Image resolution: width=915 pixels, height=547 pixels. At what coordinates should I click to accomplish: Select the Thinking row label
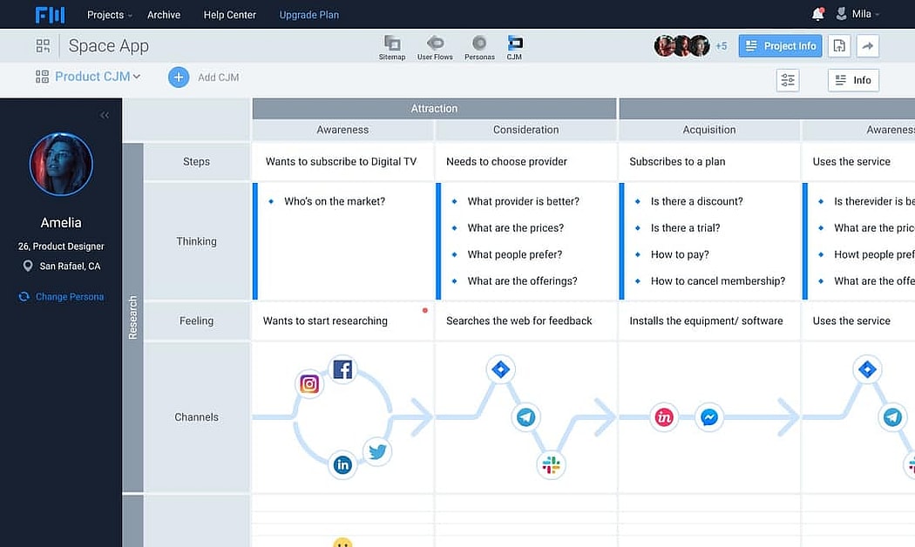tap(197, 241)
